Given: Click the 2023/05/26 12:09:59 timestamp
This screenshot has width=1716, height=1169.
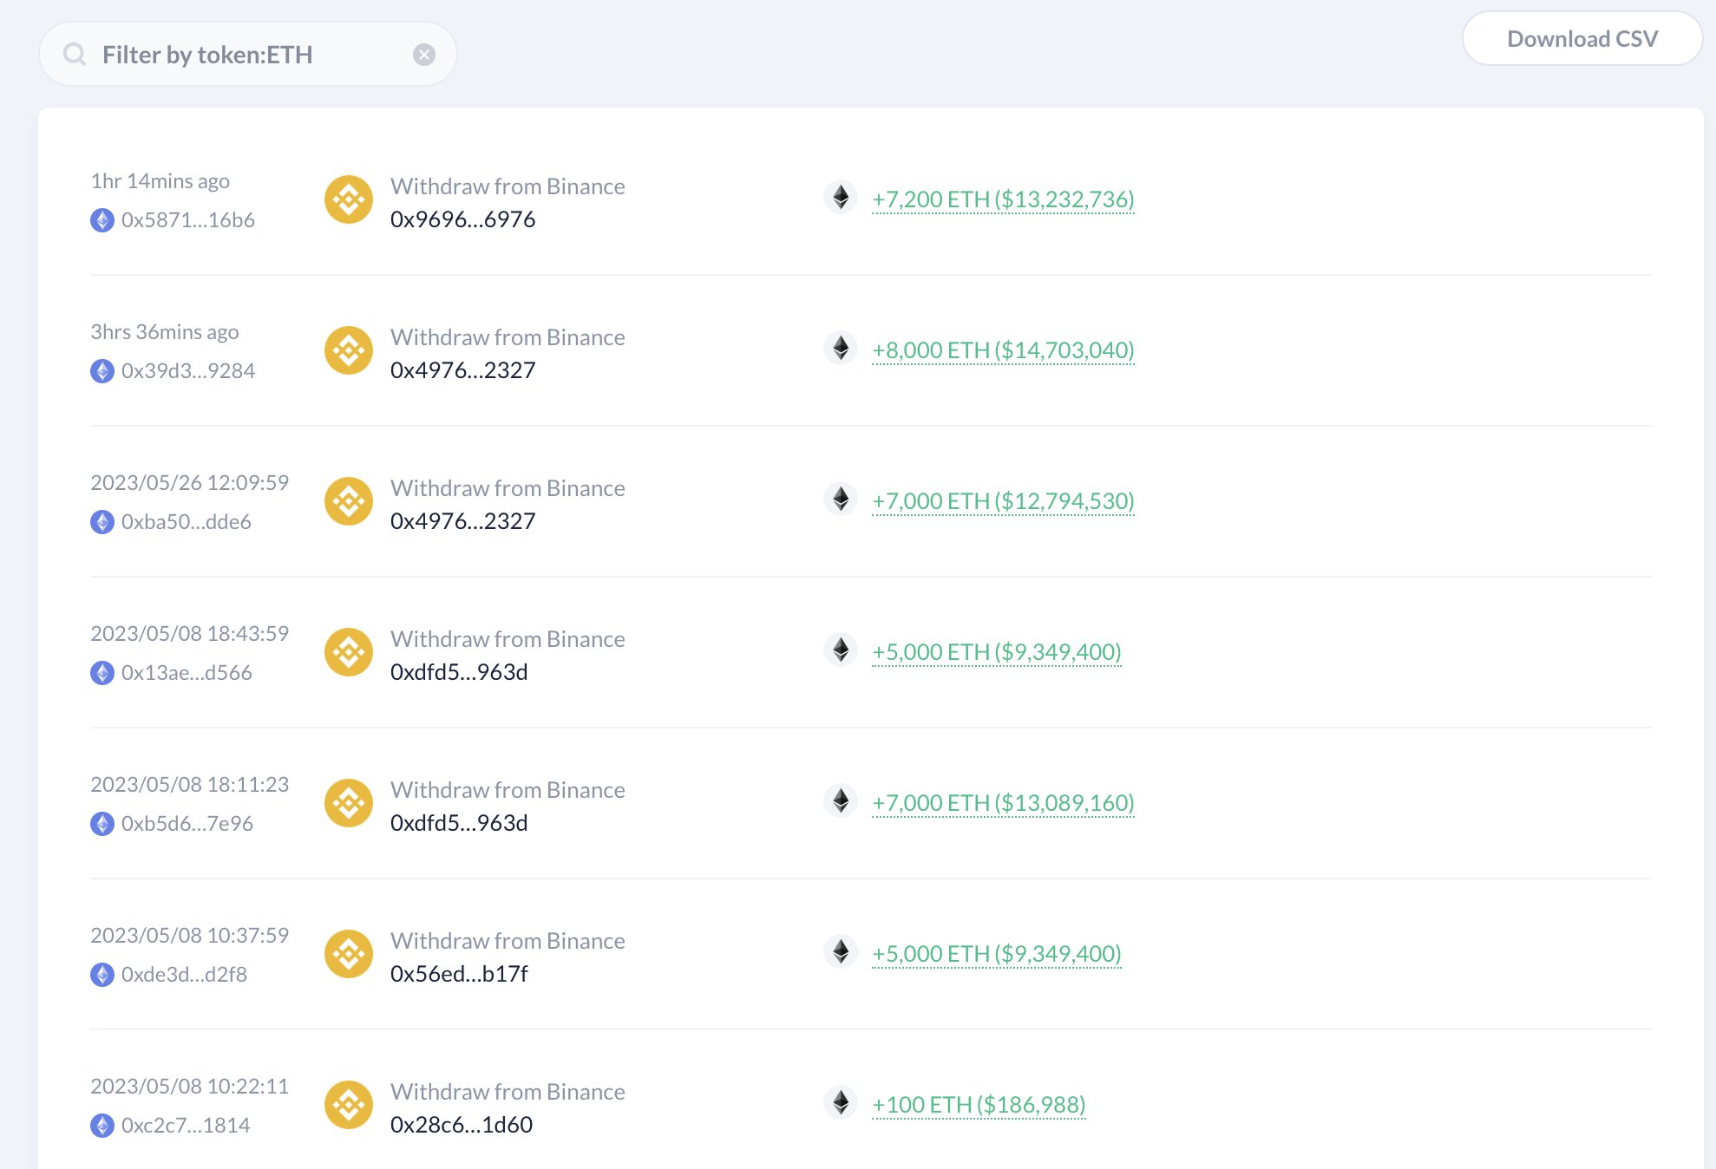Looking at the screenshot, I should tap(190, 483).
